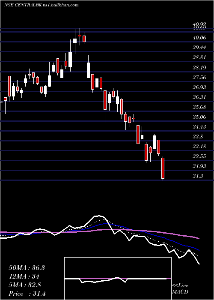Click the last red candlestick near 31.3

pyautogui.click(x=163, y=168)
